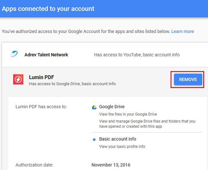
Task: Collapse the Lumin PDF entry title
Action: pyautogui.click(x=42, y=77)
